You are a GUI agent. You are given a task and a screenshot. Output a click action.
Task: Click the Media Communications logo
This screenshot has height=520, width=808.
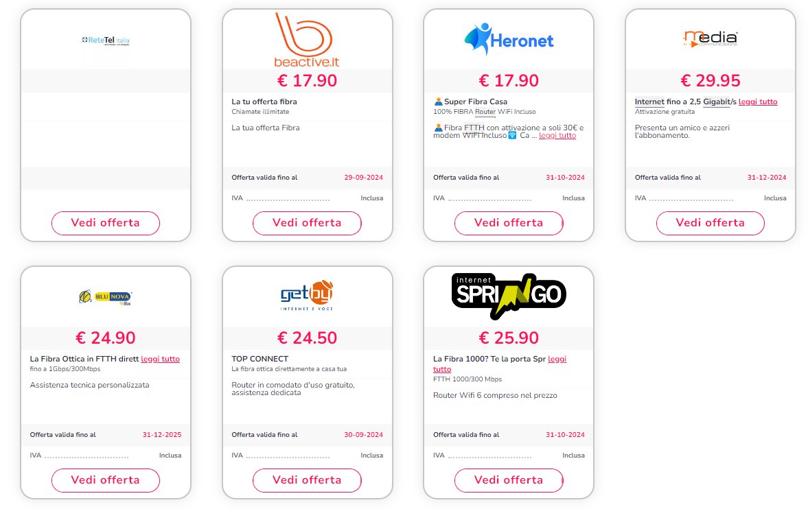[710, 39]
